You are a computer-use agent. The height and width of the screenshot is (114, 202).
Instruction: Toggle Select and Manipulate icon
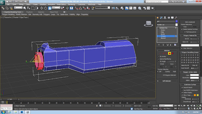pos(67,8)
